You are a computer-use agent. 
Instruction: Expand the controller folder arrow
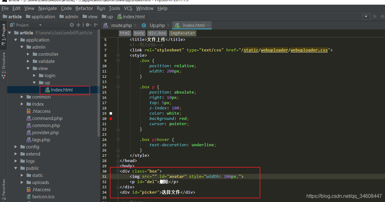click(x=28, y=54)
